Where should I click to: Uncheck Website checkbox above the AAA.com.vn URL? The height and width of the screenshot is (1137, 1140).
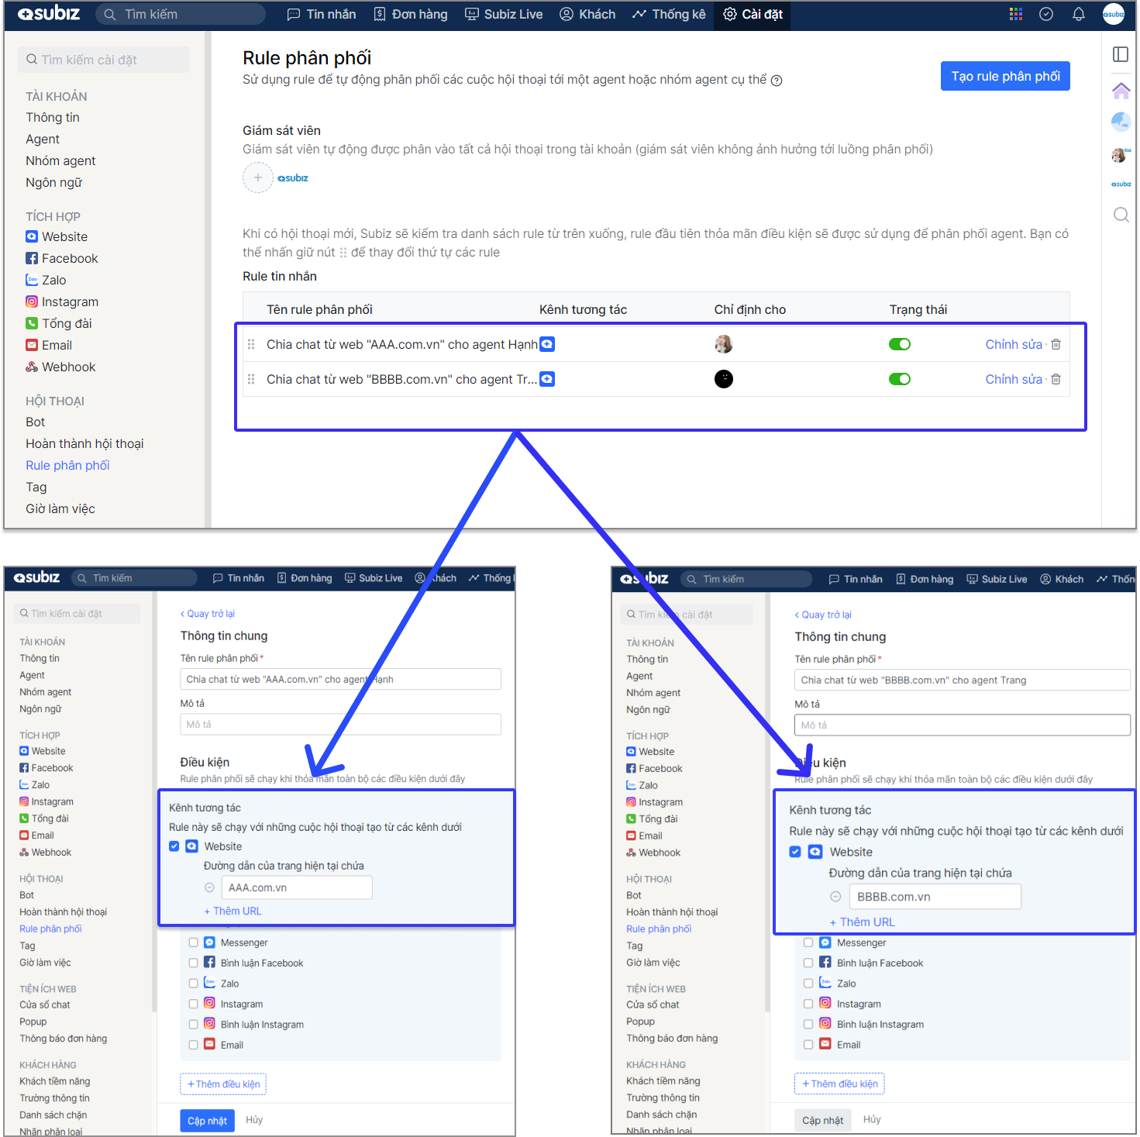tap(174, 846)
